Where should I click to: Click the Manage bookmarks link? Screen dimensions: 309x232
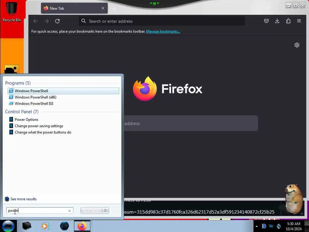[163, 31]
